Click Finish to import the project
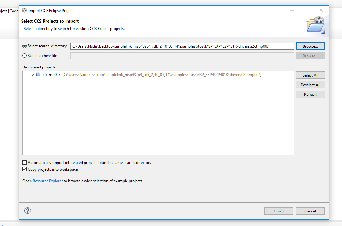This screenshot has height=226, width=342. (278, 211)
